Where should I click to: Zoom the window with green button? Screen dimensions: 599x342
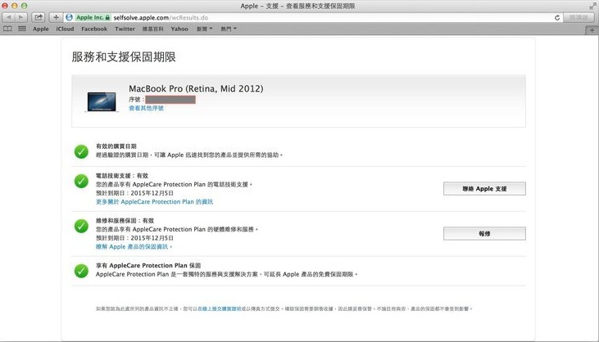tap(24, 6)
